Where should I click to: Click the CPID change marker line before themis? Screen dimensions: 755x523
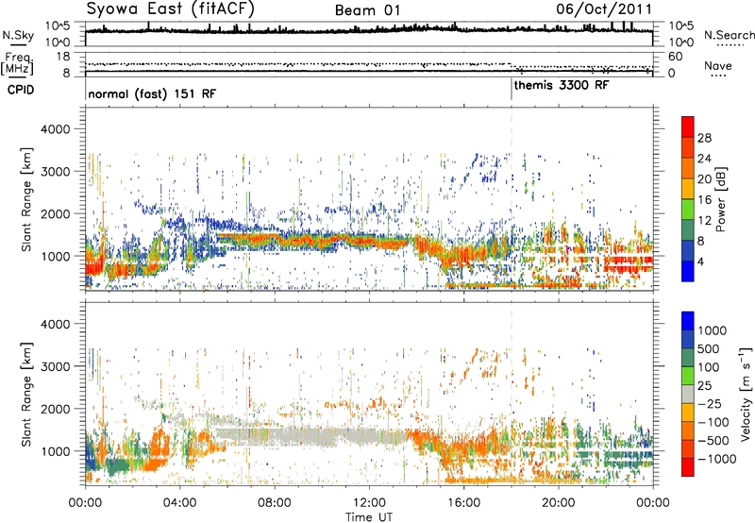(x=512, y=90)
